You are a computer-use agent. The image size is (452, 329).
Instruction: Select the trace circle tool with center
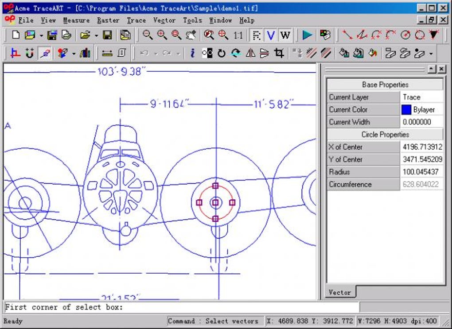405,35
